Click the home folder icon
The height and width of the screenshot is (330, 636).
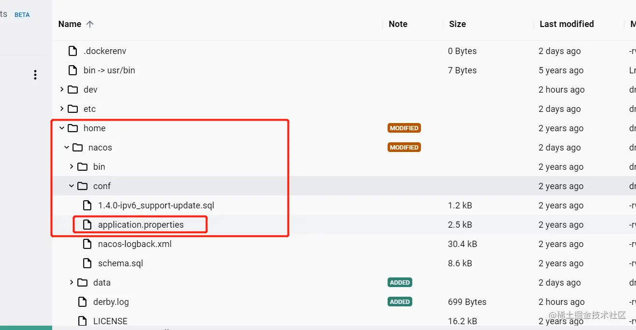73,128
